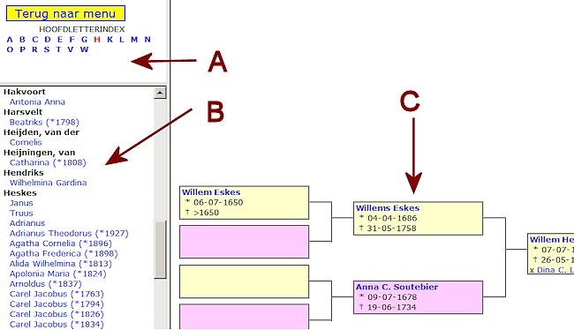This screenshot has width=574, height=330.
Task: Open Antonia Anna under Hakvoort
Action: tap(37, 102)
